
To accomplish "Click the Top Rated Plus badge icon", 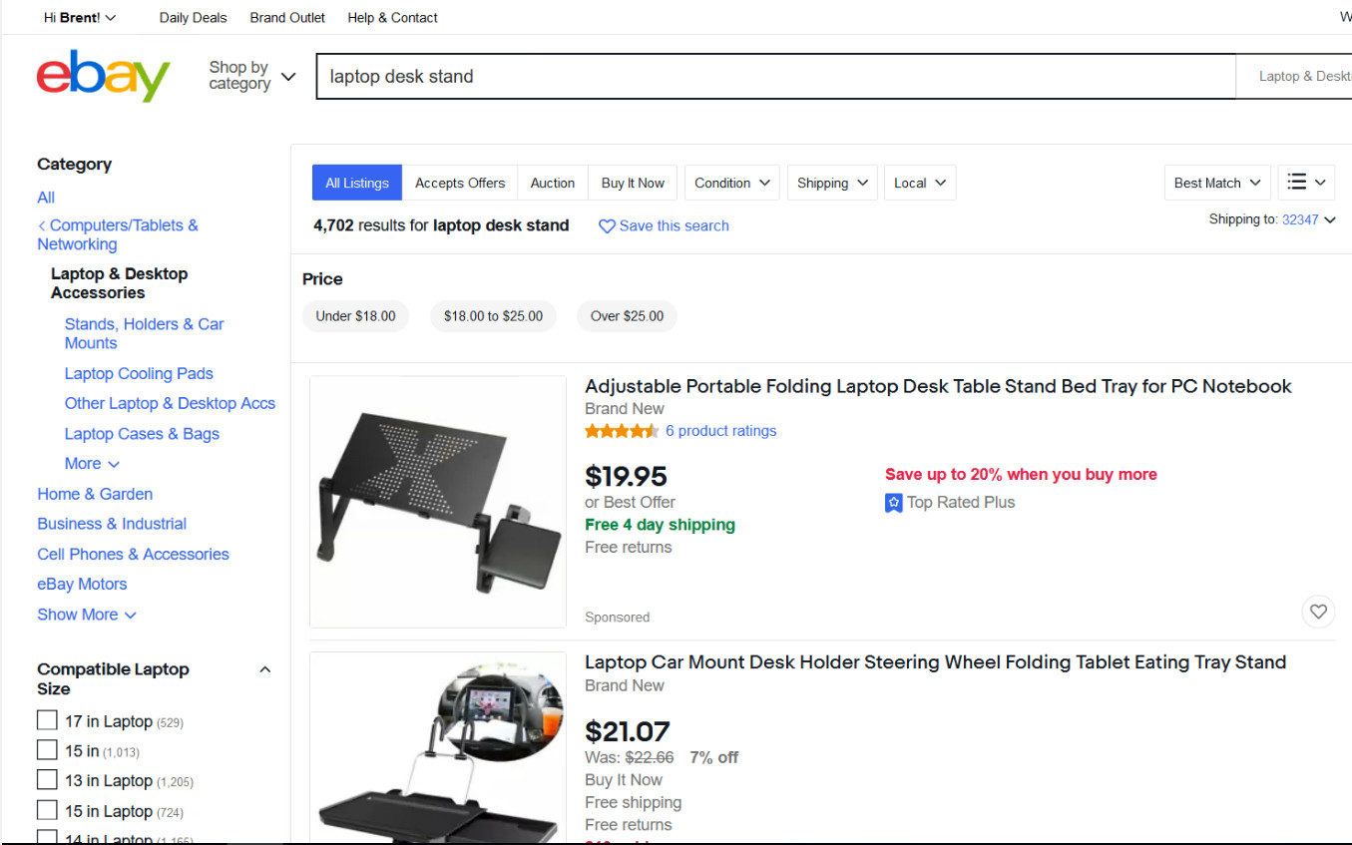I will point(893,502).
